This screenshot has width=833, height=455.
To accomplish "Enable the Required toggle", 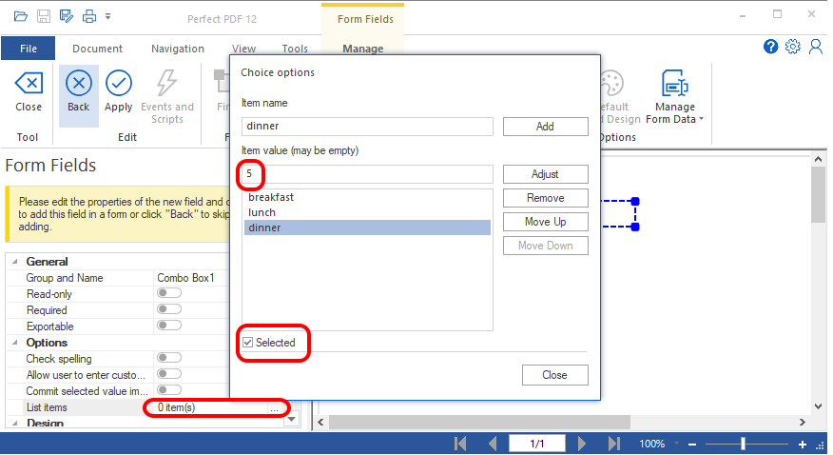I will [168, 310].
